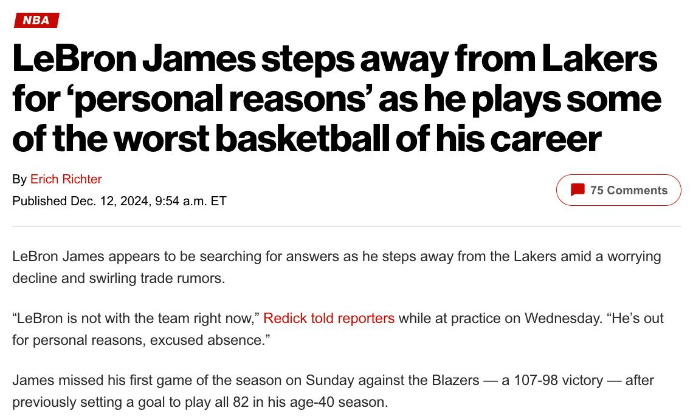This screenshot has height=419, width=693.
Task: Follow the 'Redick told reporters' hyperlink
Action: pos(329,318)
